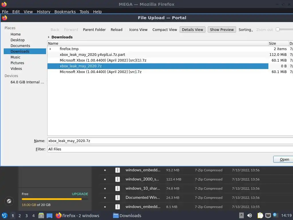Toggle the Show Preview button
Viewport: 293px width, 220px height.
tap(222, 30)
